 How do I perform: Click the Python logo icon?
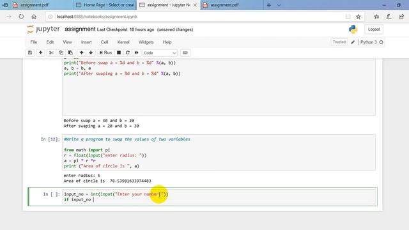point(353,29)
